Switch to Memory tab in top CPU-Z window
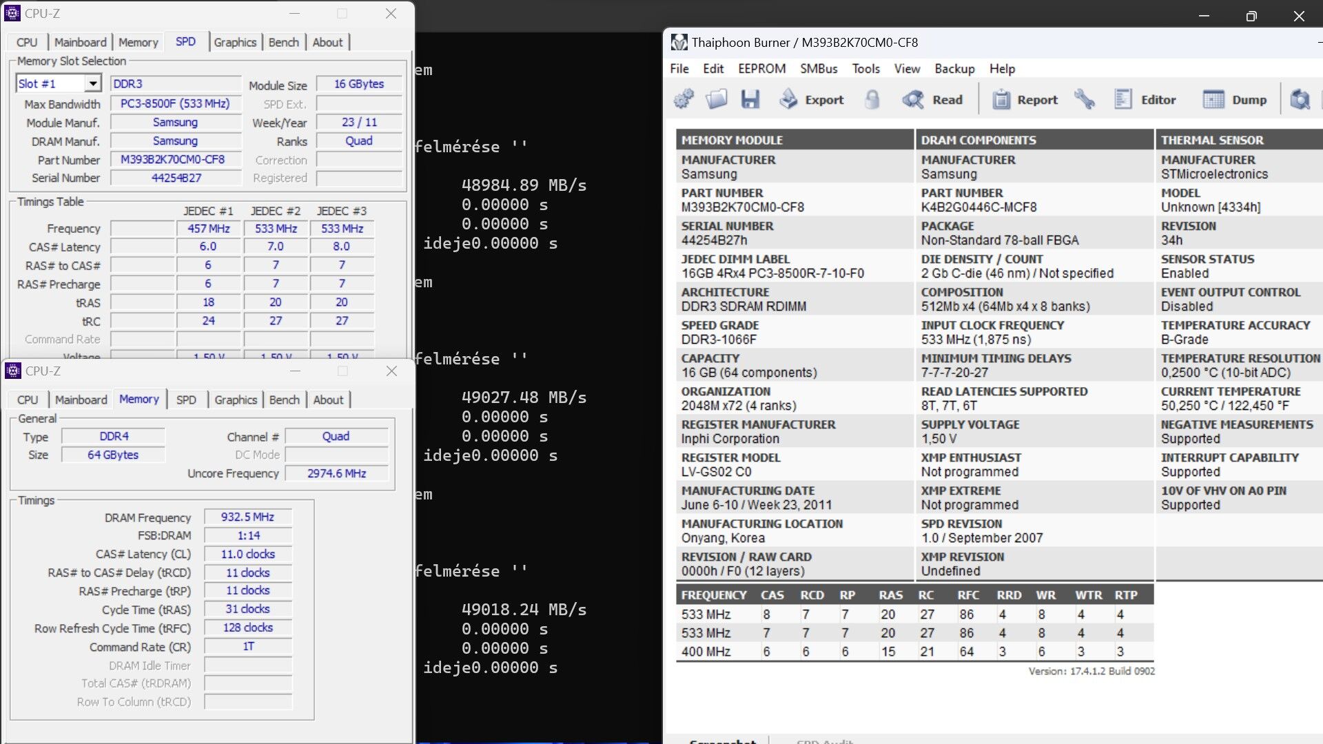The image size is (1323, 744). coord(138,42)
